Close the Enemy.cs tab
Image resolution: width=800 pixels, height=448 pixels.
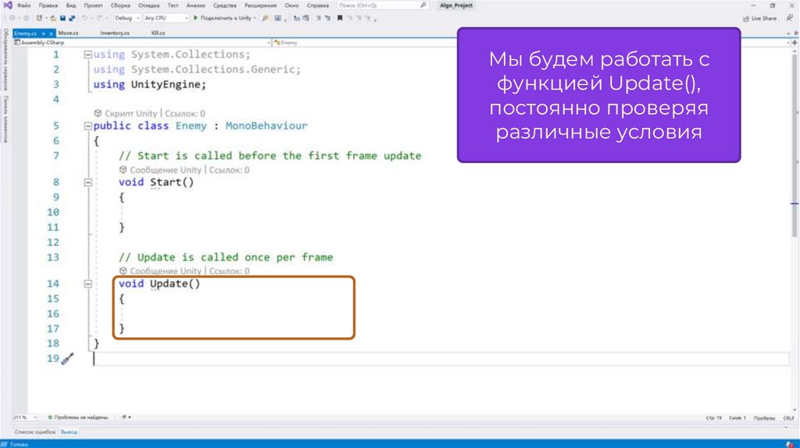click(51, 33)
